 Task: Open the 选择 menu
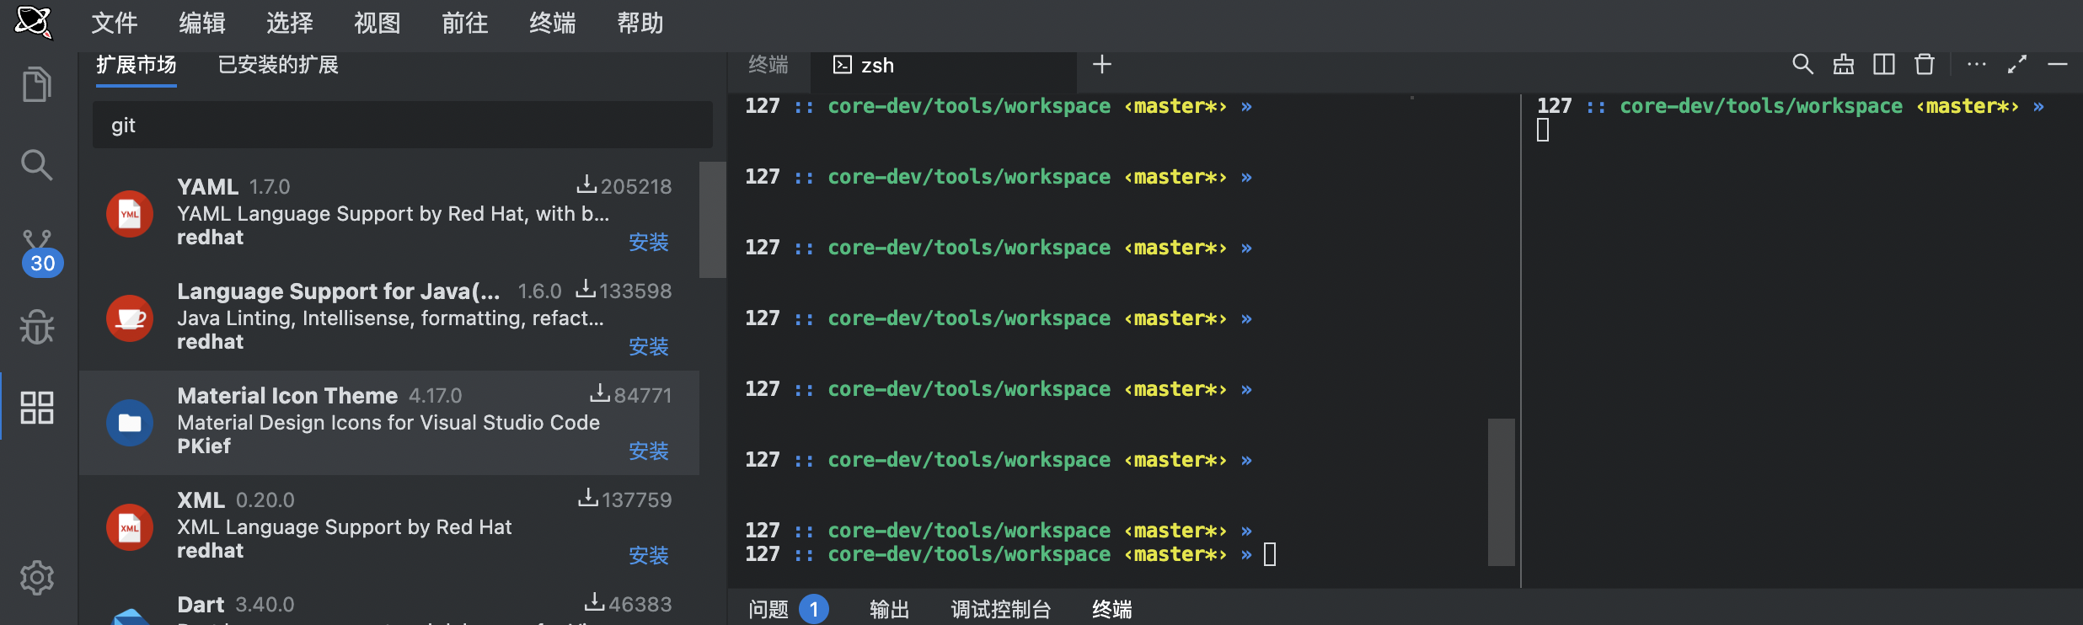[x=290, y=23]
